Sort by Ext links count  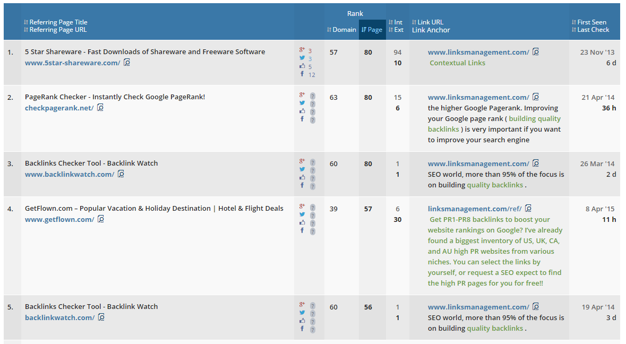[x=396, y=30]
